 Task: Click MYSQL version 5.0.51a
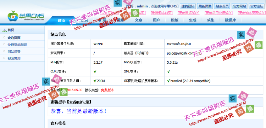coord(172,62)
